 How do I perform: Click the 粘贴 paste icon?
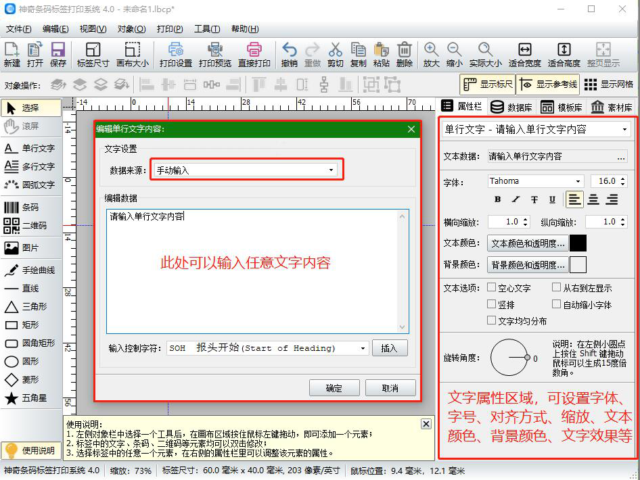tap(381, 54)
